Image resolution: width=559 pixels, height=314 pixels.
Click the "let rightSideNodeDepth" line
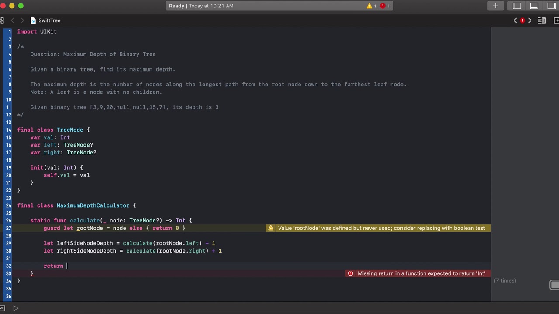[x=133, y=251]
